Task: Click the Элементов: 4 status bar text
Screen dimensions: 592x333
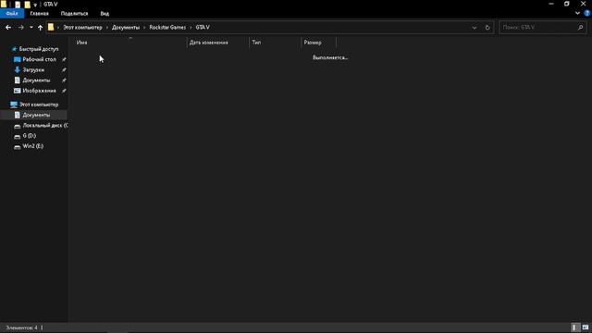Action: 21,327
